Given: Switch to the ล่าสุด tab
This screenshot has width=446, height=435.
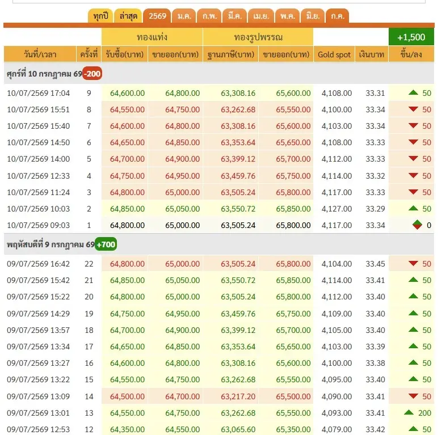Looking at the screenshot, I should [x=128, y=16].
